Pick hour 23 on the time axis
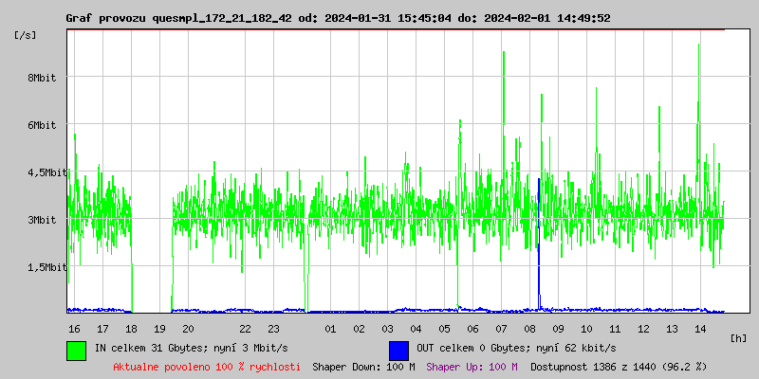Screen dimensions: 759x379 click(273, 328)
